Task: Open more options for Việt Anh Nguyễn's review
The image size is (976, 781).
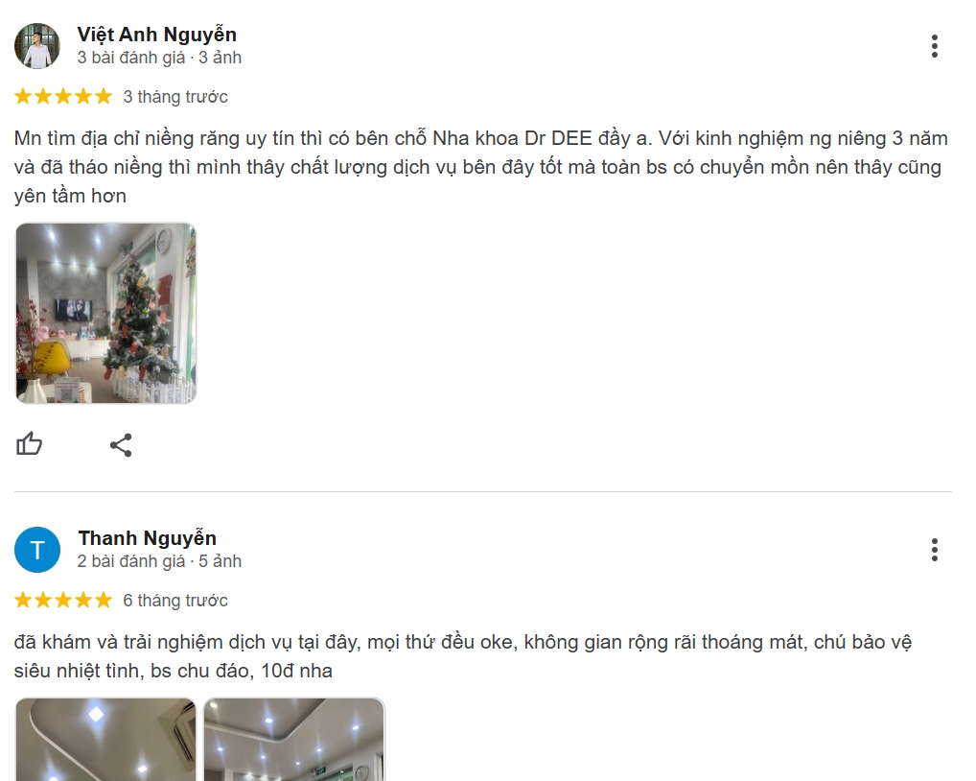Action: coord(935,46)
